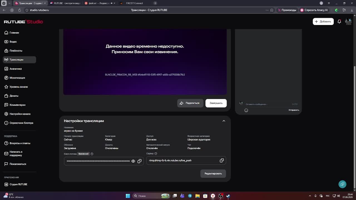Open browser downloads

(352, 10)
